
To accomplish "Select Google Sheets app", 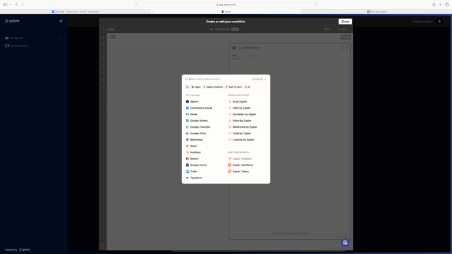I will pos(197,121).
